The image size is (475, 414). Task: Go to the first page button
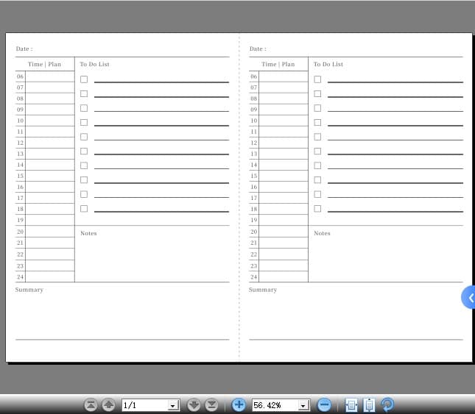pos(91,404)
